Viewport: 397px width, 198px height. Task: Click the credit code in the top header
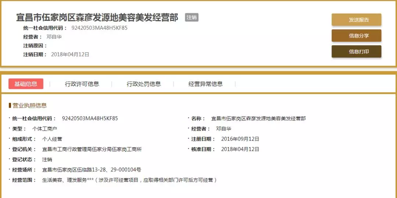99,28
